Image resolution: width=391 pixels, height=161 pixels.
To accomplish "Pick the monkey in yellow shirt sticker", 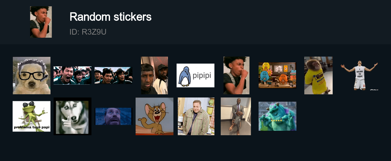I will (318, 75).
